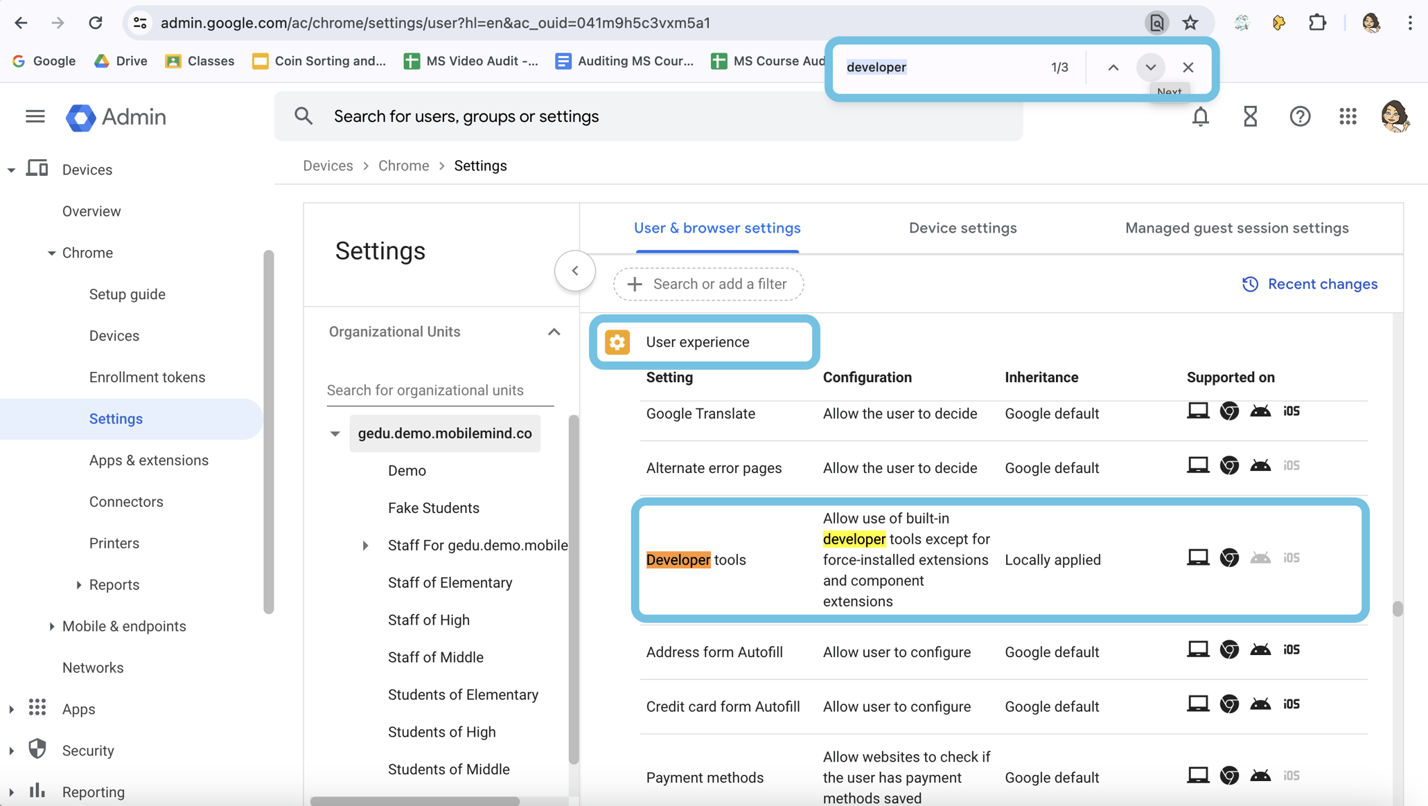
Task: Collapse the gedu.demo.mobilemind.co tree node
Action: tap(335, 434)
